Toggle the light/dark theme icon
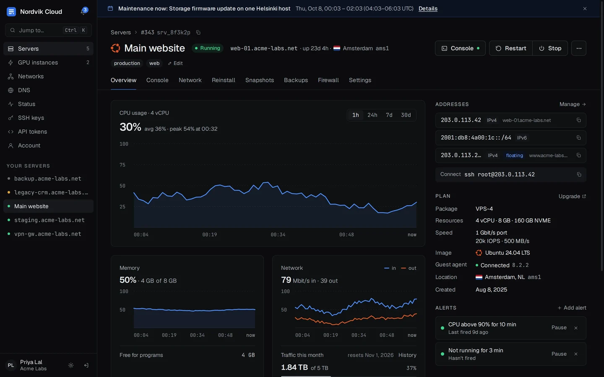The width and height of the screenshot is (604, 377). pyautogui.click(x=71, y=365)
